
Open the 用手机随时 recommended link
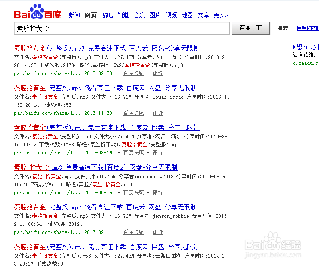308,28
